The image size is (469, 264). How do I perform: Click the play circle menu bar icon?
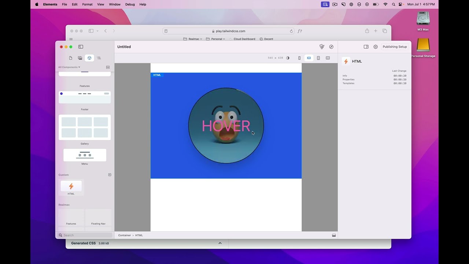tap(367, 4)
